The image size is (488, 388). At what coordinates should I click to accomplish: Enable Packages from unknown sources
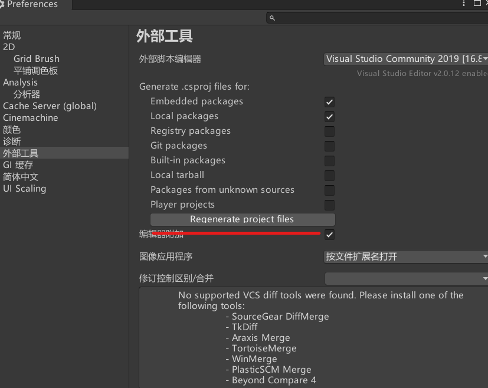(x=329, y=190)
